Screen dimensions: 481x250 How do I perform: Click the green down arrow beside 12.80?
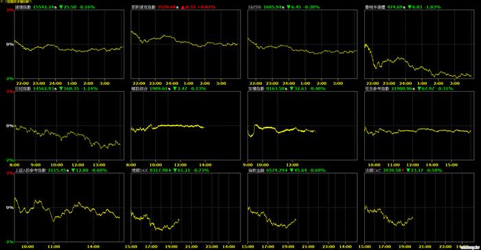[73, 171]
